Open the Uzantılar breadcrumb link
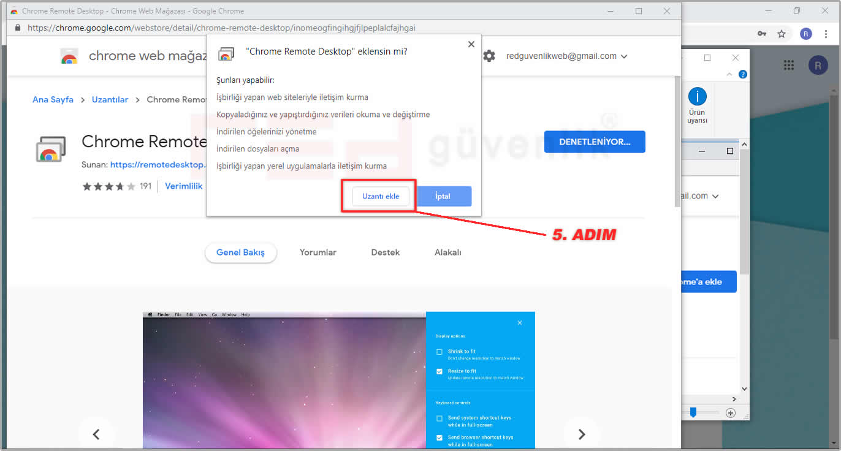 (x=110, y=99)
